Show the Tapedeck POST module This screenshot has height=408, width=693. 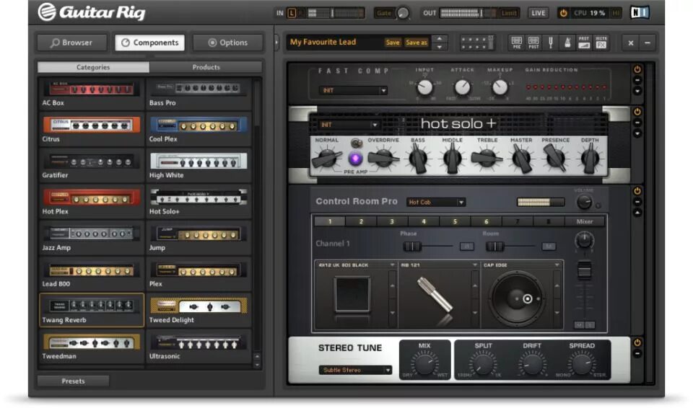click(533, 43)
